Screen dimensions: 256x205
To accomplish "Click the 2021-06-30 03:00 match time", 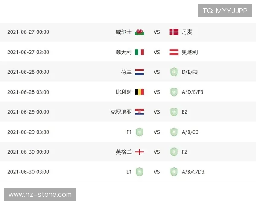I will click(x=28, y=172).
